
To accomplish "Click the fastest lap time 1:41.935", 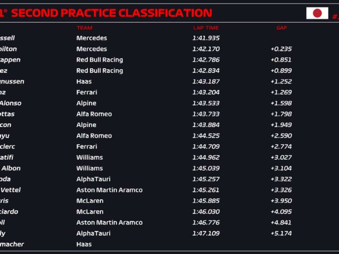I will click(206, 38).
